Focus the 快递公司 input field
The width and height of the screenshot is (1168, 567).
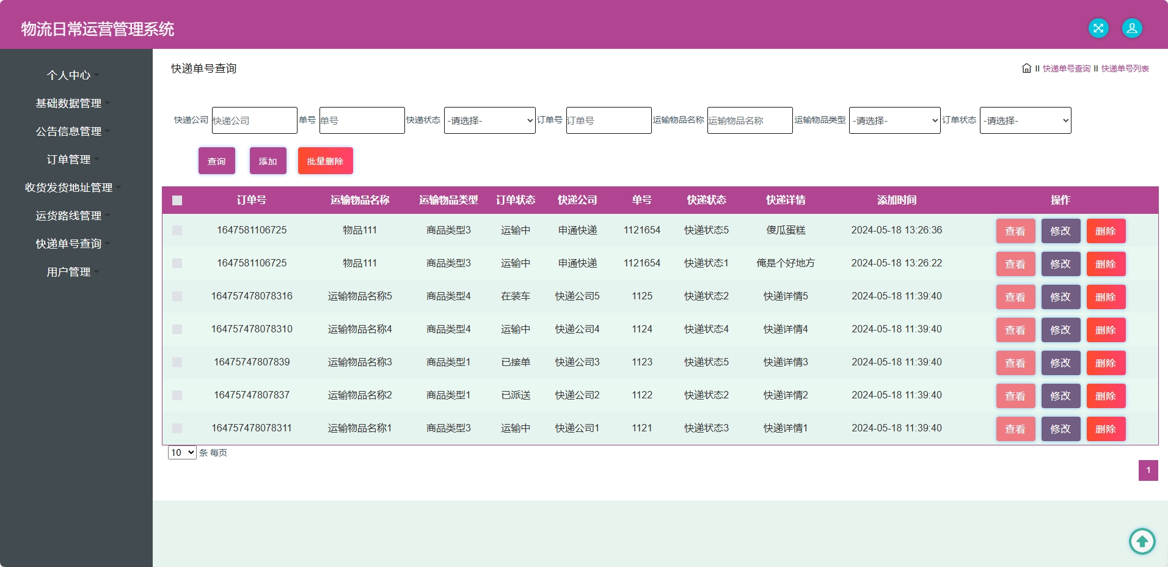tap(254, 120)
